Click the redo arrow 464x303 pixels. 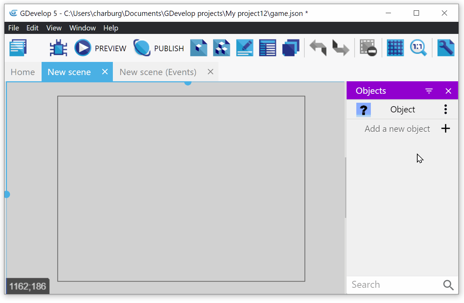pos(341,48)
